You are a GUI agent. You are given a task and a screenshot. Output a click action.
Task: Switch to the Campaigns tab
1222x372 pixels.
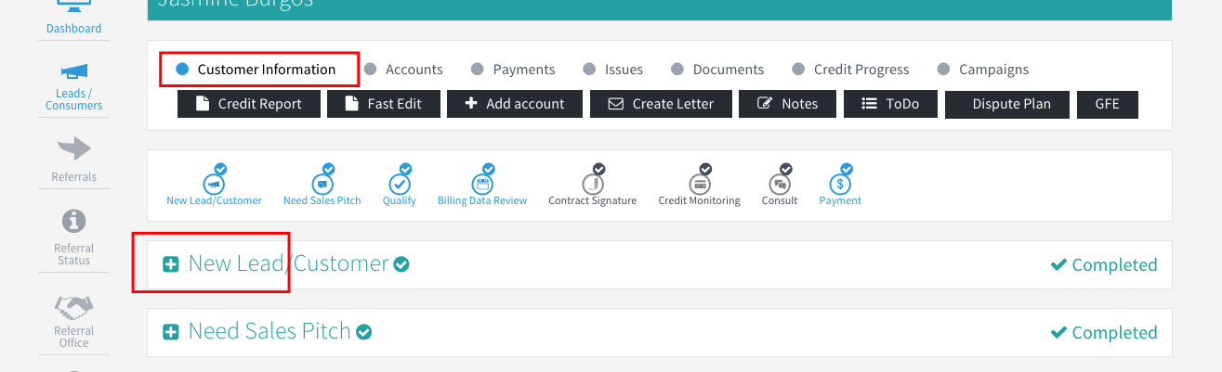point(983,70)
